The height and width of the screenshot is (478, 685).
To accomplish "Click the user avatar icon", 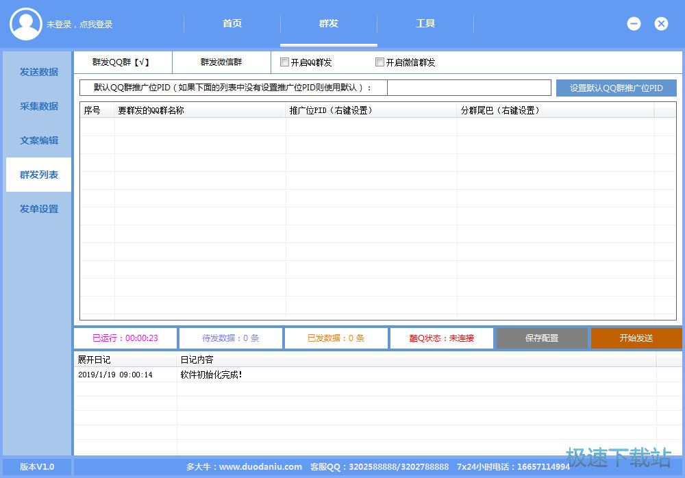I will click(26, 24).
